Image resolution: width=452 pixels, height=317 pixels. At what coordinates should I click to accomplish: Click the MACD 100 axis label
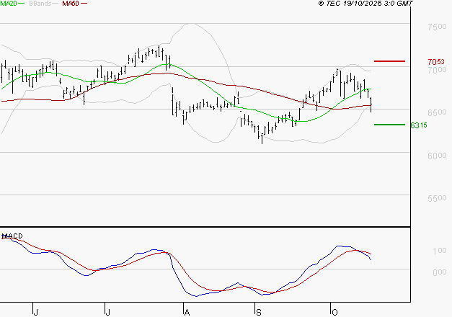[x=440, y=251]
